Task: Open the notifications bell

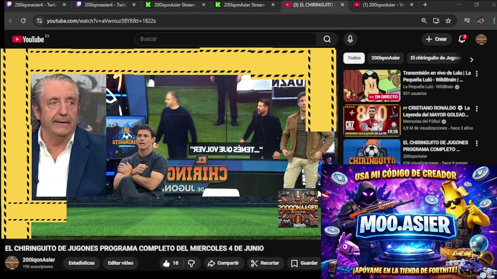Action: tap(462, 39)
